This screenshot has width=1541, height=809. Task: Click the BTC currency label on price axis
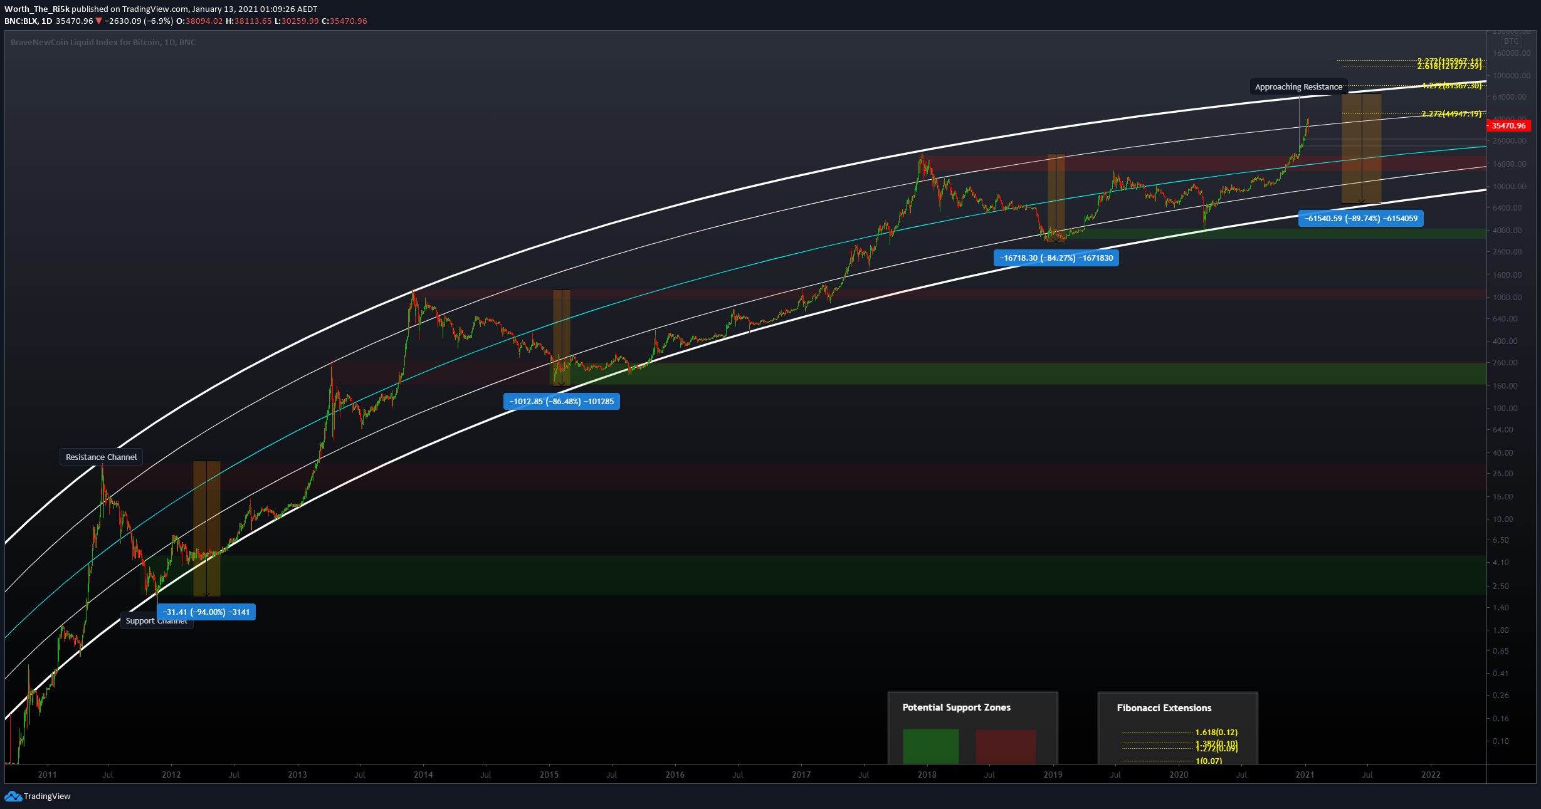click(x=1512, y=41)
